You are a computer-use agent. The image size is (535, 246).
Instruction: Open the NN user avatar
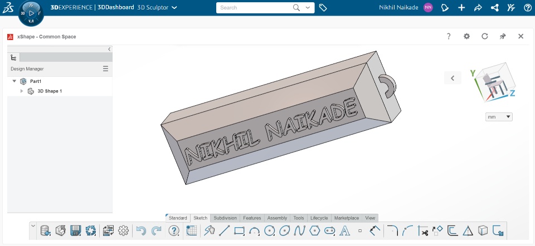coord(428,7)
